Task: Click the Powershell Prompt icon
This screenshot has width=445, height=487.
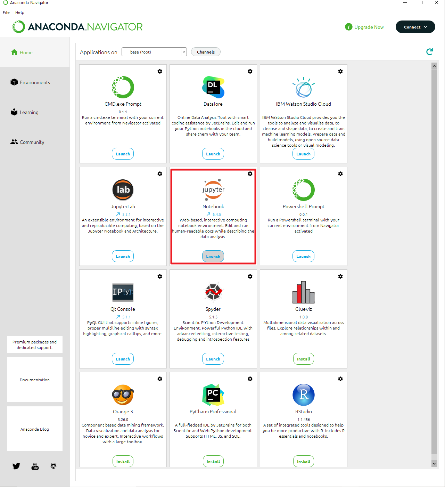Action: [x=304, y=190]
